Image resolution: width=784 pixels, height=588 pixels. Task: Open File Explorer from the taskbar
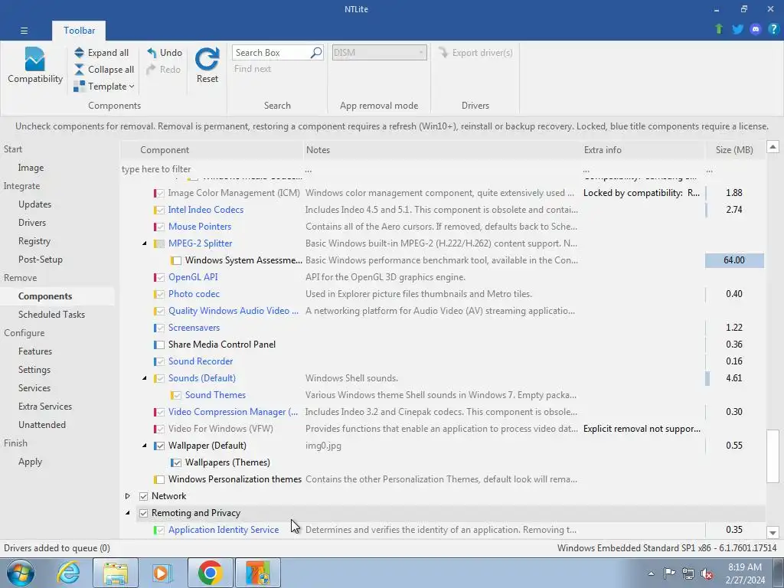coord(116,573)
